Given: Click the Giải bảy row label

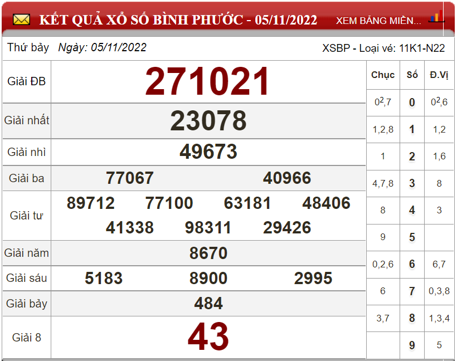Looking at the screenshot, I should (x=27, y=304).
